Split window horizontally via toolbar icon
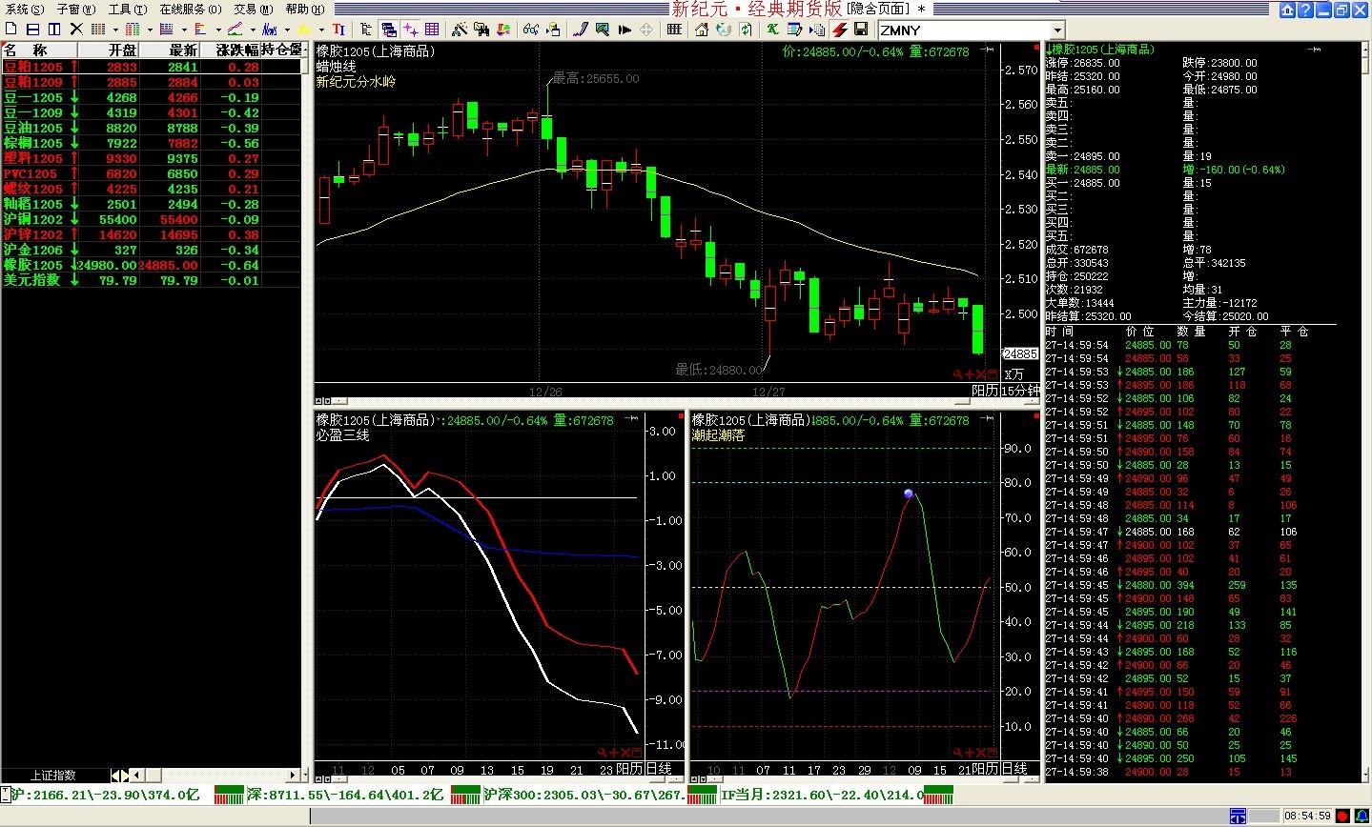The image size is (1372, 827). (32, 30)
